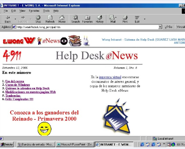Click the system tray clock
The height and width of the screenshot is (149, 185).
(x=181, y=145)
